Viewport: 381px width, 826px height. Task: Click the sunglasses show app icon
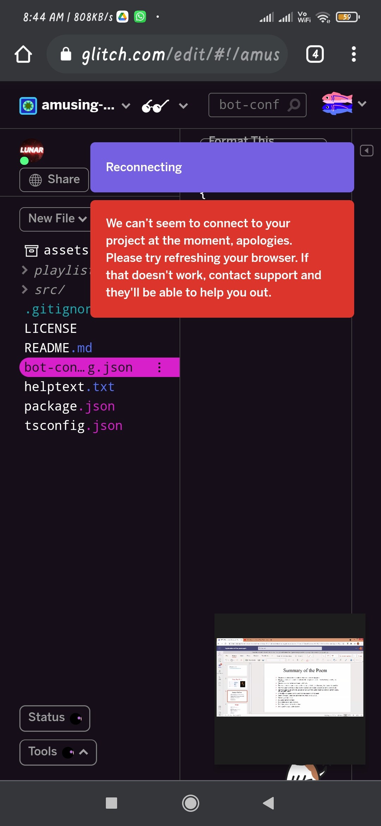155,106
